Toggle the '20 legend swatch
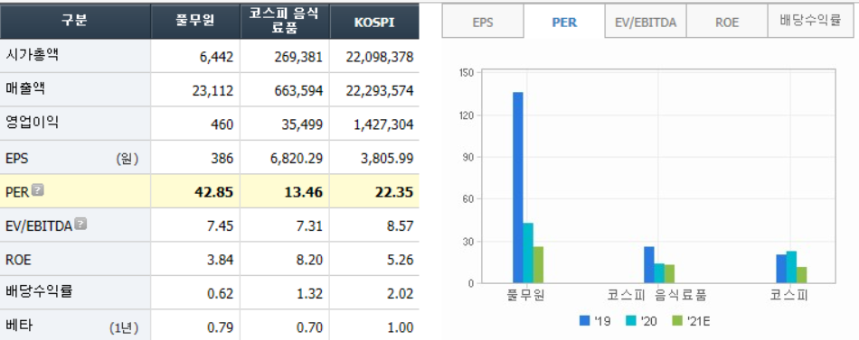 (630, 321)
